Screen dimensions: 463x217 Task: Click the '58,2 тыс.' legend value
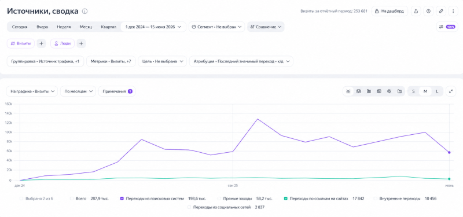point(264,198)
